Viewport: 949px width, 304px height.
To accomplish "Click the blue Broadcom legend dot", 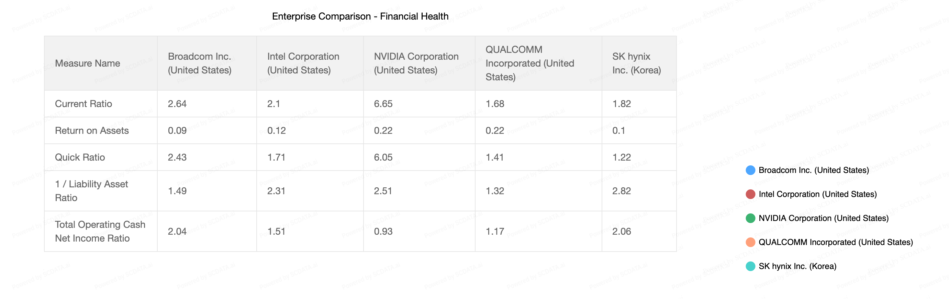I will (750, 170).
